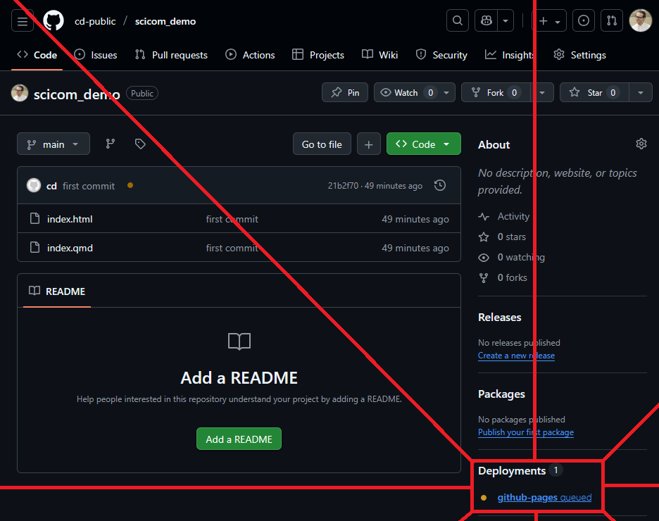Click the tags icon beside branch selector
659x521 pixels.
(140, 144)
